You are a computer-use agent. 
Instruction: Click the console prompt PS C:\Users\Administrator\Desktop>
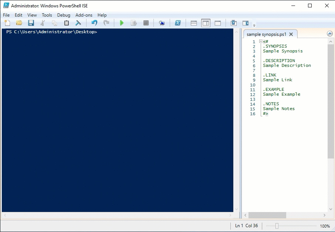click(x=51, y=32)
